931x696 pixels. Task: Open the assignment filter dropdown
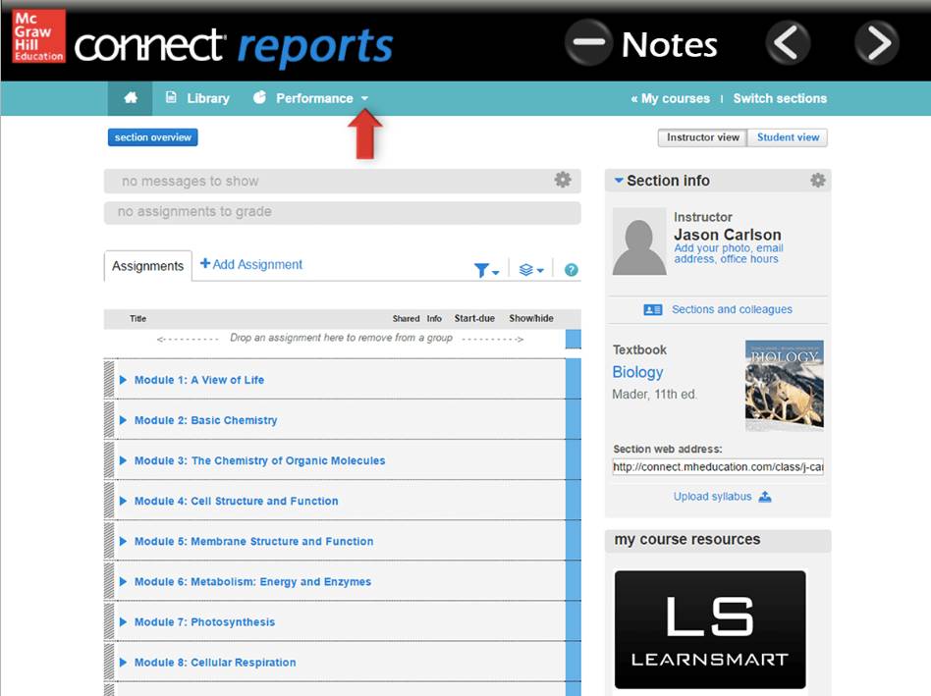486,270
